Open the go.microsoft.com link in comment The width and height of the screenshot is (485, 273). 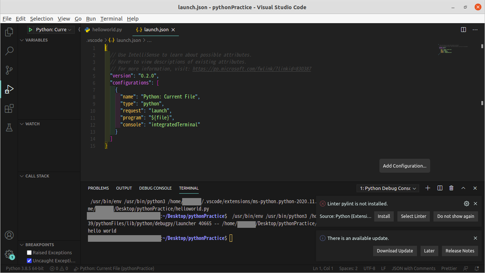click(252, 69)
